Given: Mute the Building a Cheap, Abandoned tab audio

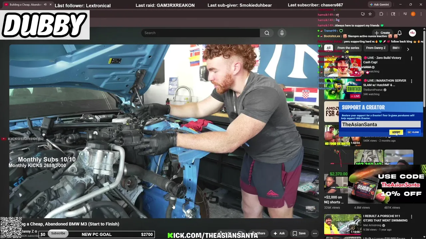Looking at the screenshot, I should pyautogui.click(x=45, y=5).
